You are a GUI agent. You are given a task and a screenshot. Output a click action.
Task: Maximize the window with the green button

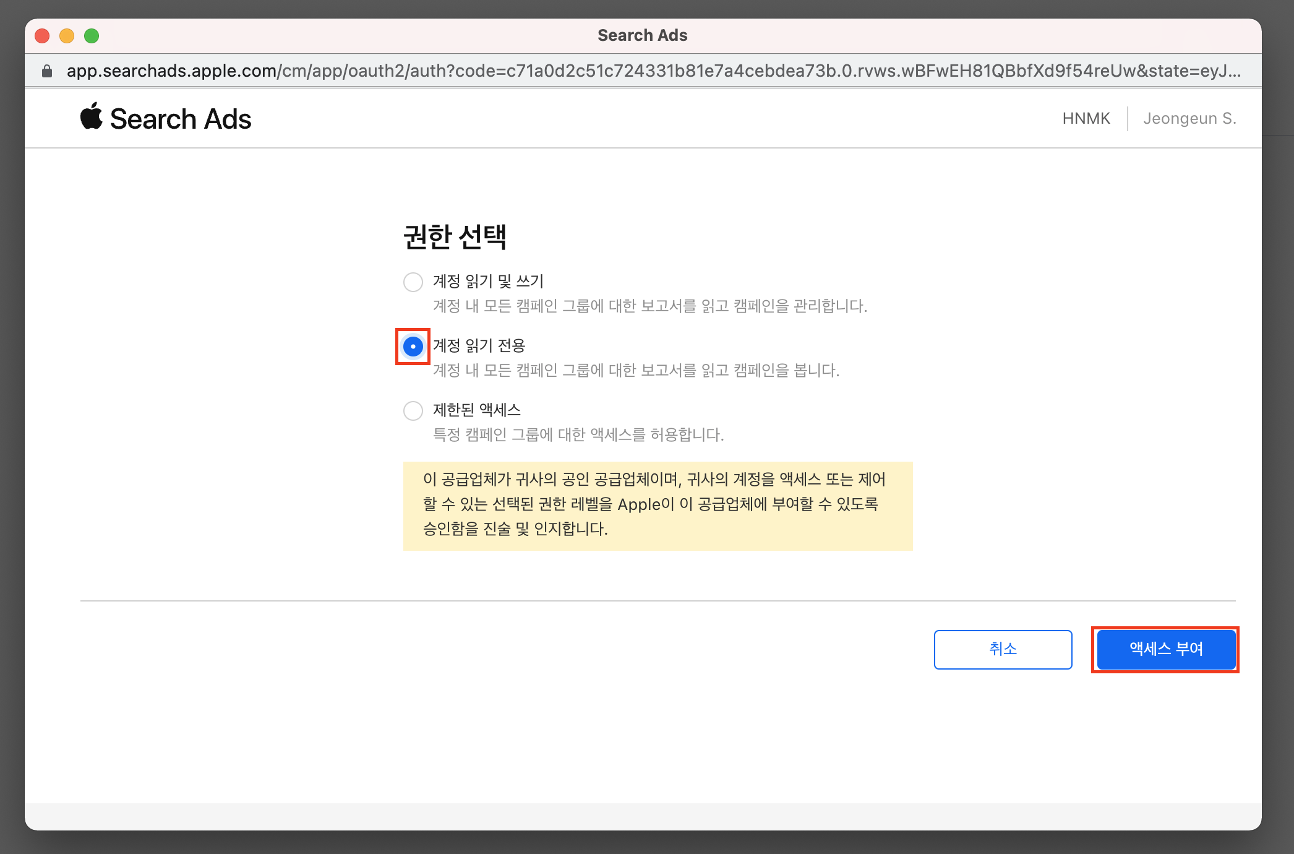tap(92, 36)
